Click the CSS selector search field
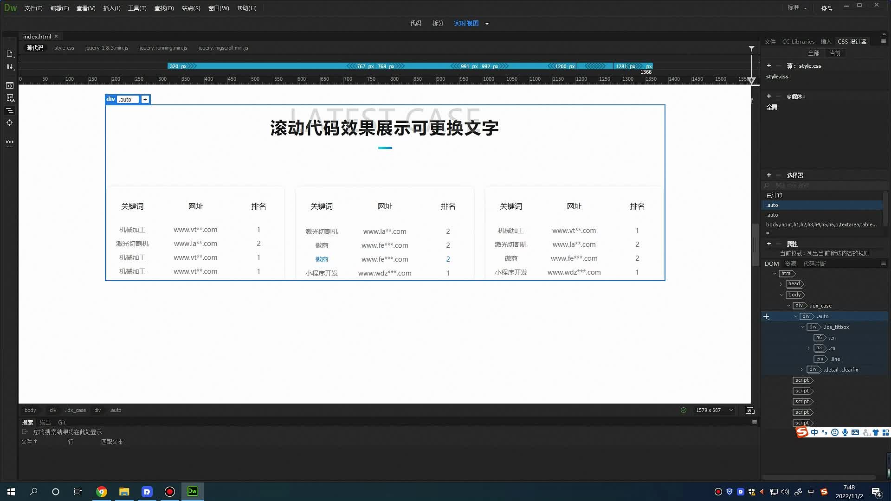Viewport: 891px width, 501px height. pyautogui.click(x=824, y=185)
